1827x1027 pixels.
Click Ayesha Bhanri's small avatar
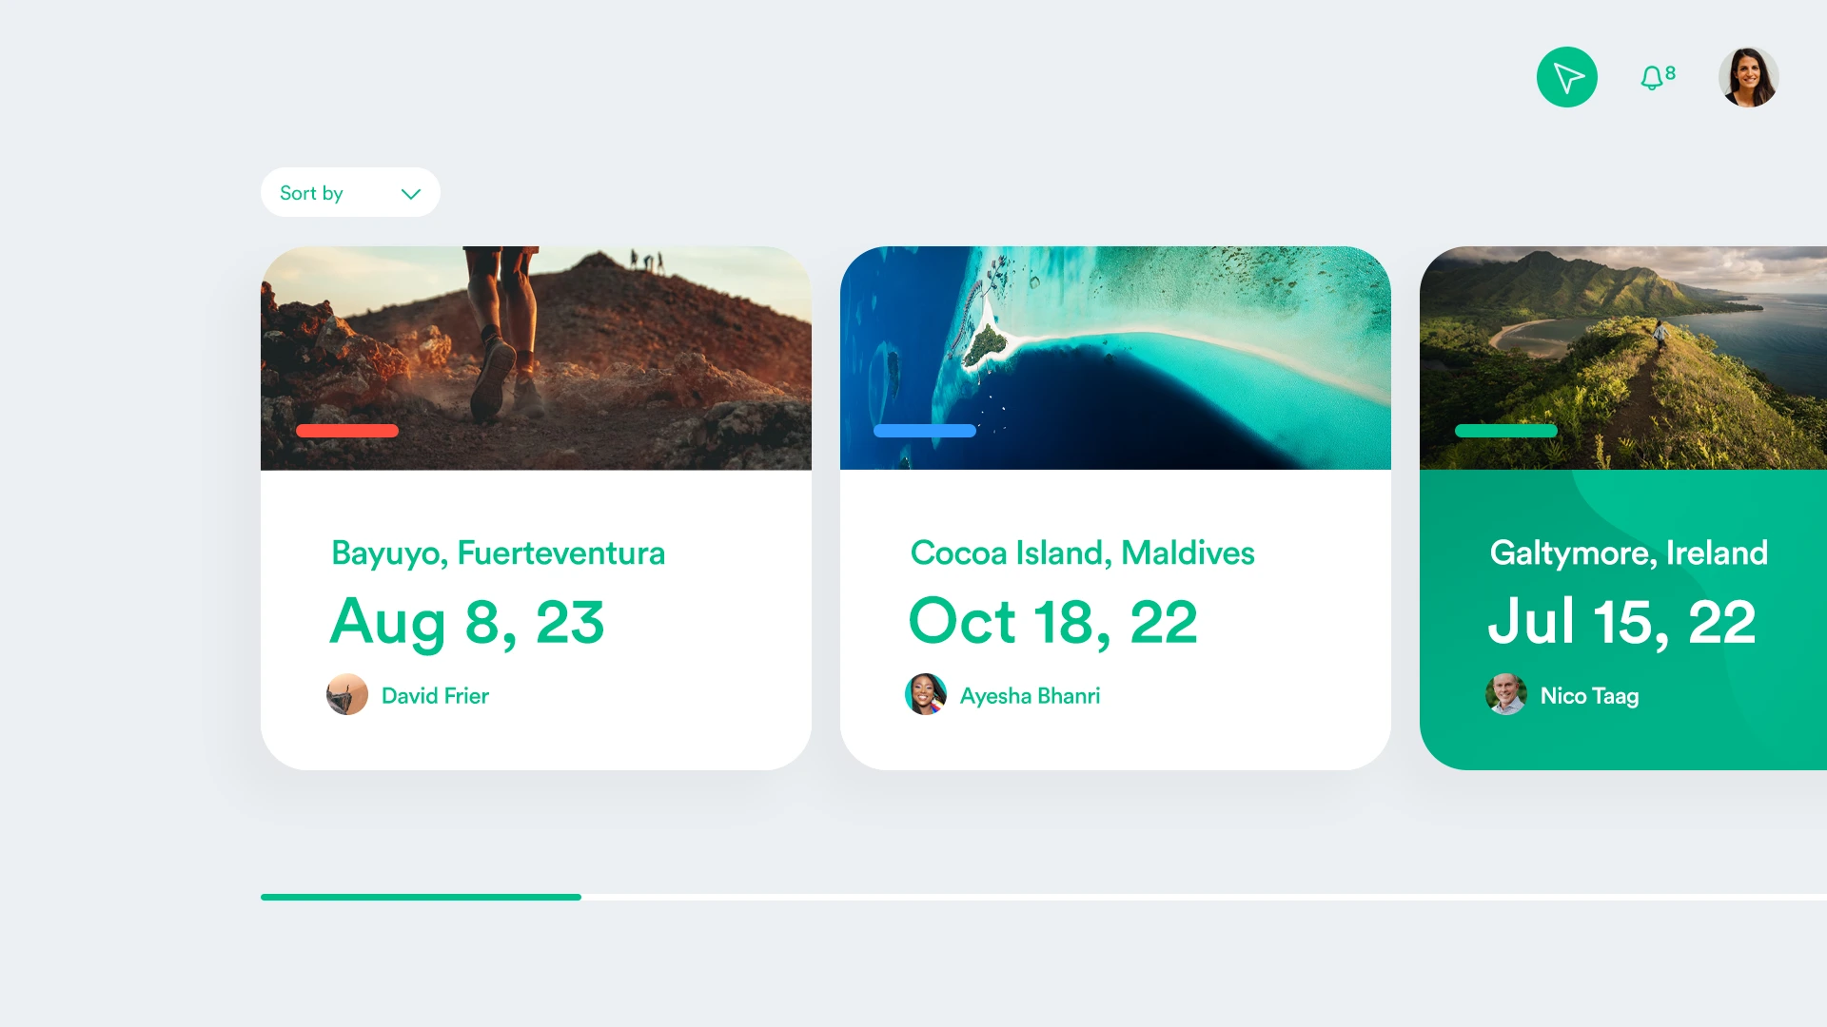click(926, 695)
